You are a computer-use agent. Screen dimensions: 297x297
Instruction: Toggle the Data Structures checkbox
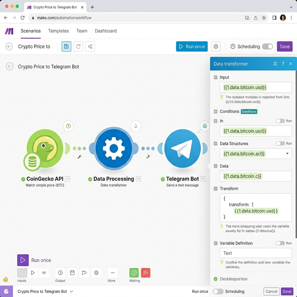click(215, 144)
